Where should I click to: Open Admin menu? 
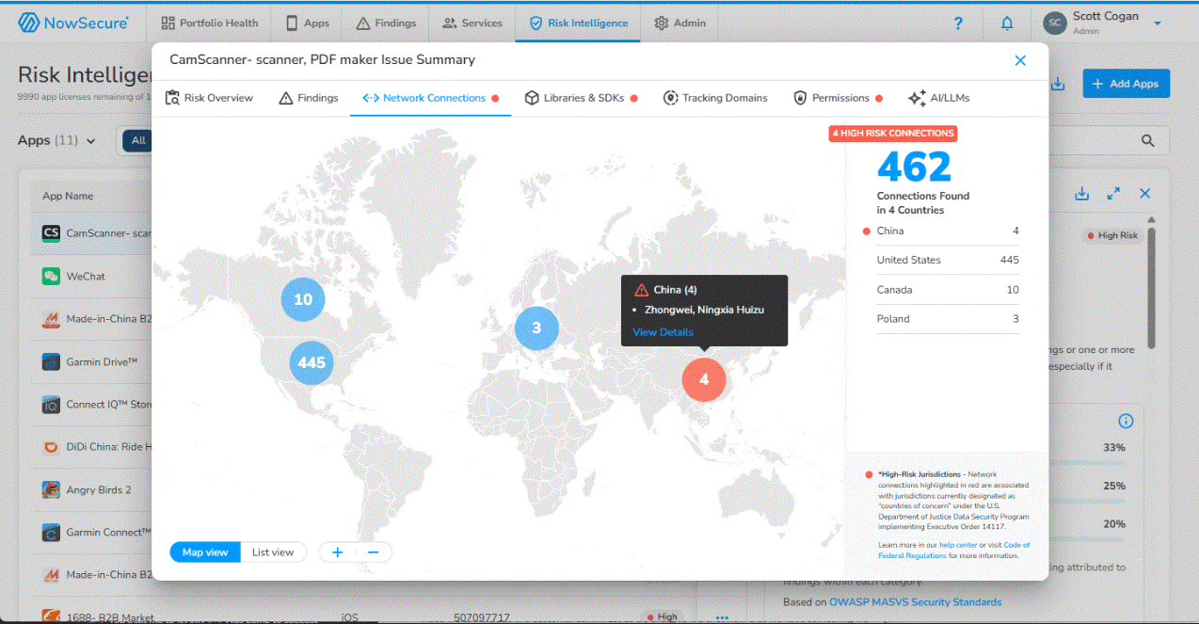pos(679,23)
